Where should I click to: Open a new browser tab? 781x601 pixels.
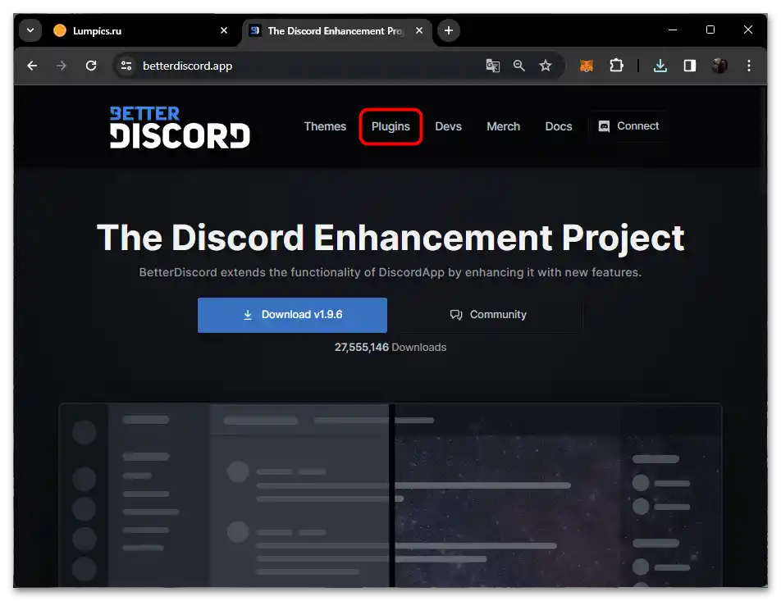(448, 30)
